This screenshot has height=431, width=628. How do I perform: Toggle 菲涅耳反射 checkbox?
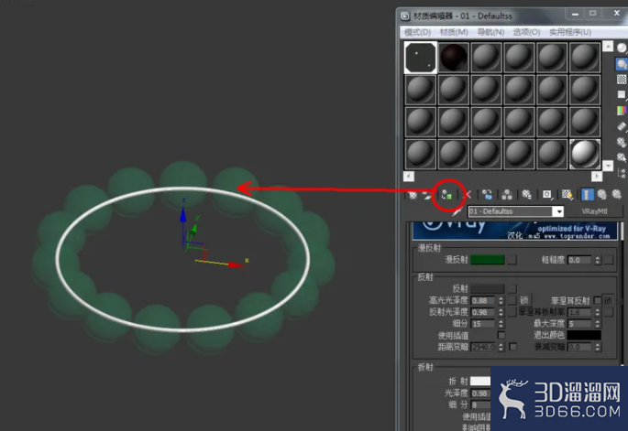[x=597, y=300]
